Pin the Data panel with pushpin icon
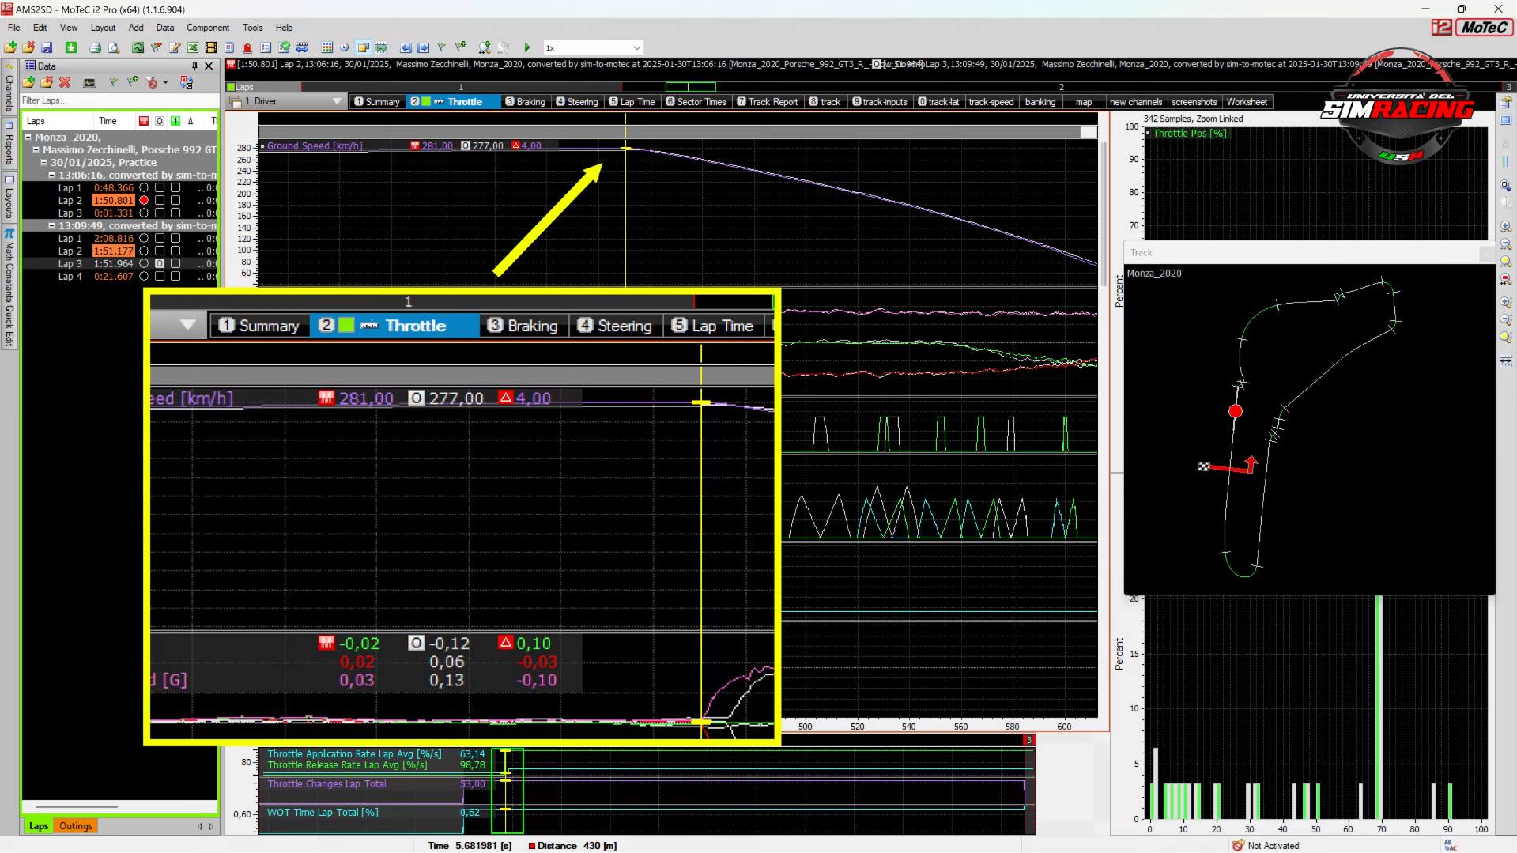The image size is (1517, 853). pyautogui.click(x=194, y=66)
